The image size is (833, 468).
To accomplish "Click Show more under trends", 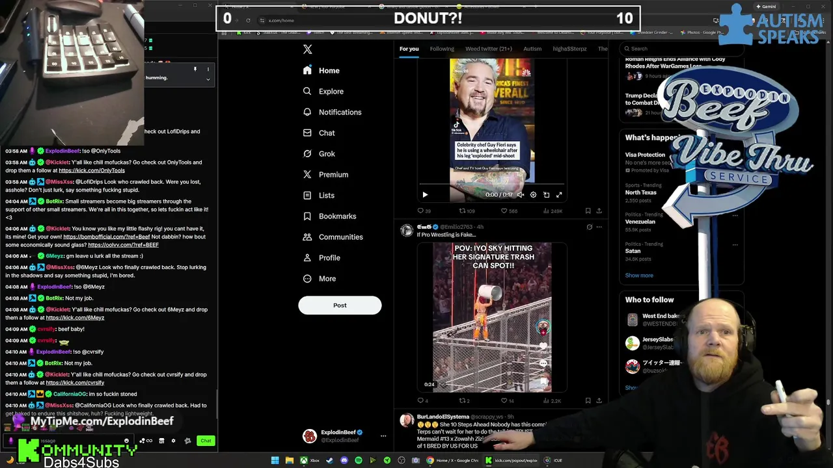I will click(x=639, y=275).
